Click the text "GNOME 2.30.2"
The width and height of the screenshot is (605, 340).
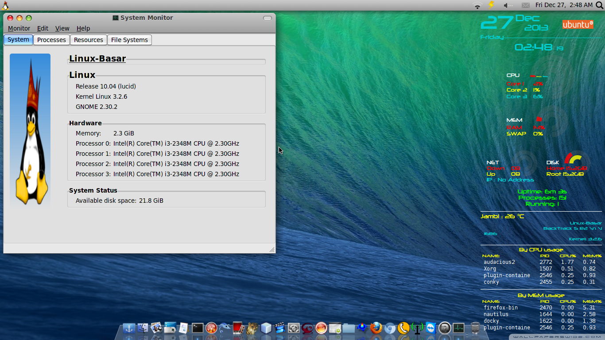pos(97,107)
